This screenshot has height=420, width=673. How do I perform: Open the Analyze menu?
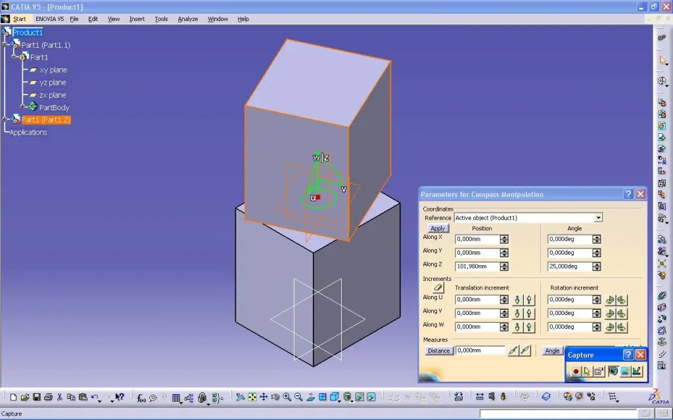click(188, 19)
